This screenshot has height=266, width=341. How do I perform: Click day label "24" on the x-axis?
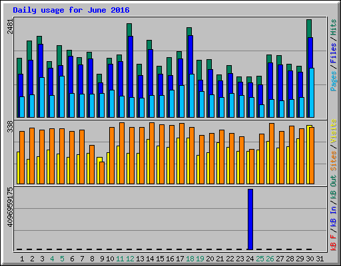250,259
